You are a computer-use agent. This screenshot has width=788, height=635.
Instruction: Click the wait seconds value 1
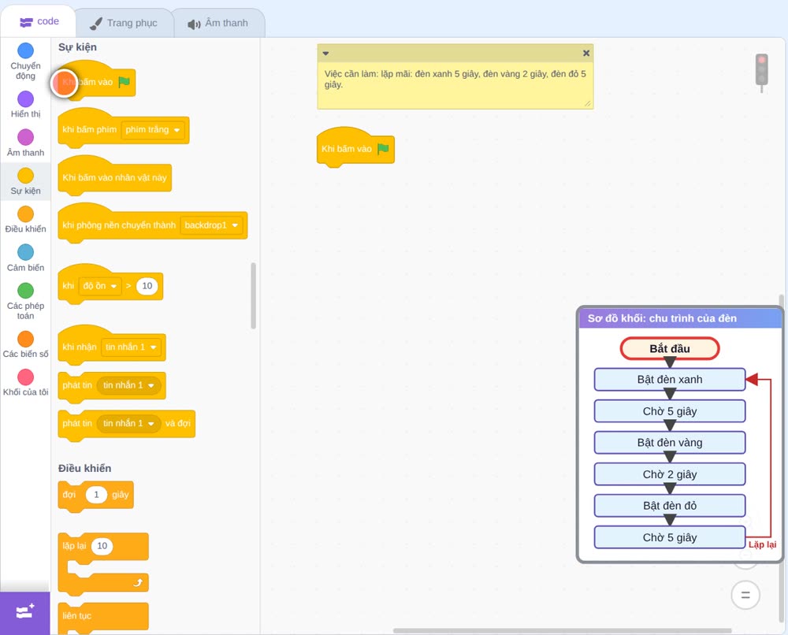pyautogui.click(x=96, y=494)
